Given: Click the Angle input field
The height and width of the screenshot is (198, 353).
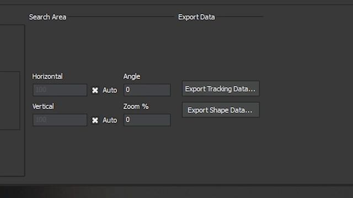Looking at the screenshot, I should pos(147,90).
